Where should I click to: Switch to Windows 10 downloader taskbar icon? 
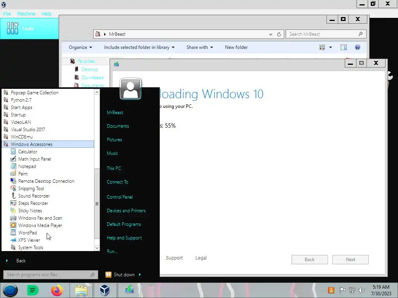129,289
